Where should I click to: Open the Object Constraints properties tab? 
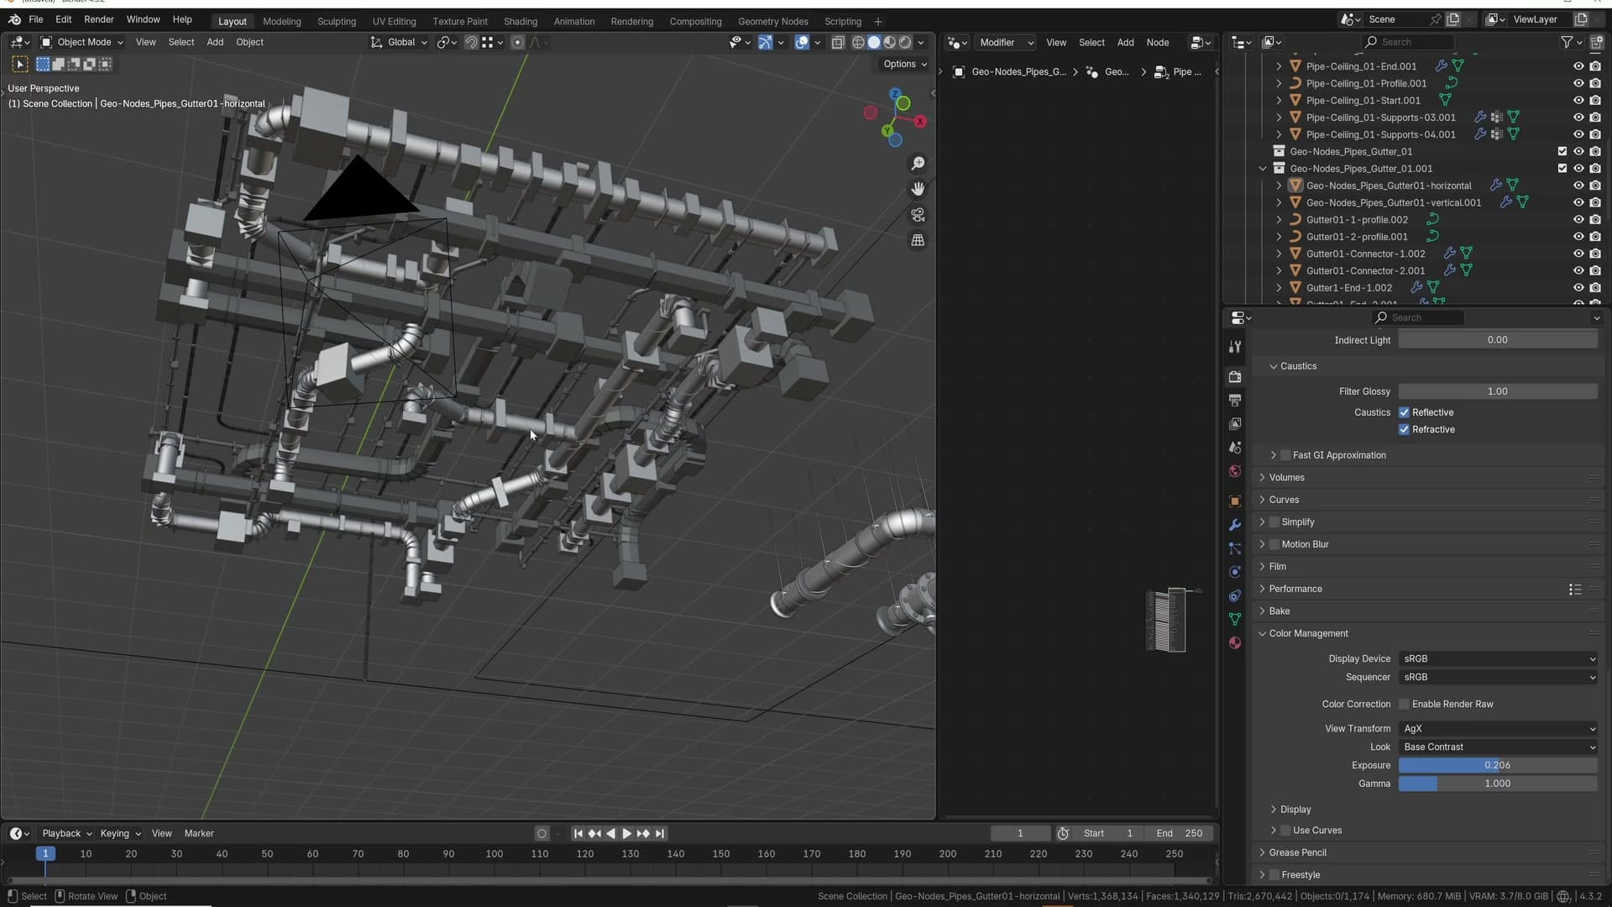[1235, 595]
